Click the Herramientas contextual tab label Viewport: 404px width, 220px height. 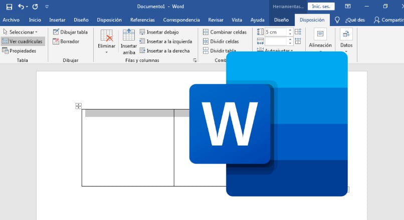click(288, 6)
